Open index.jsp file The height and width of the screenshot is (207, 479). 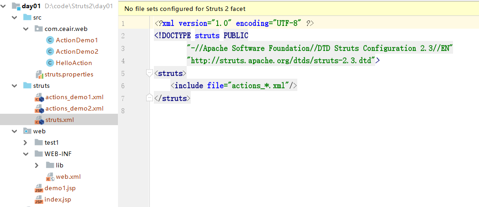pyautogui.click(x=58, y=200)
